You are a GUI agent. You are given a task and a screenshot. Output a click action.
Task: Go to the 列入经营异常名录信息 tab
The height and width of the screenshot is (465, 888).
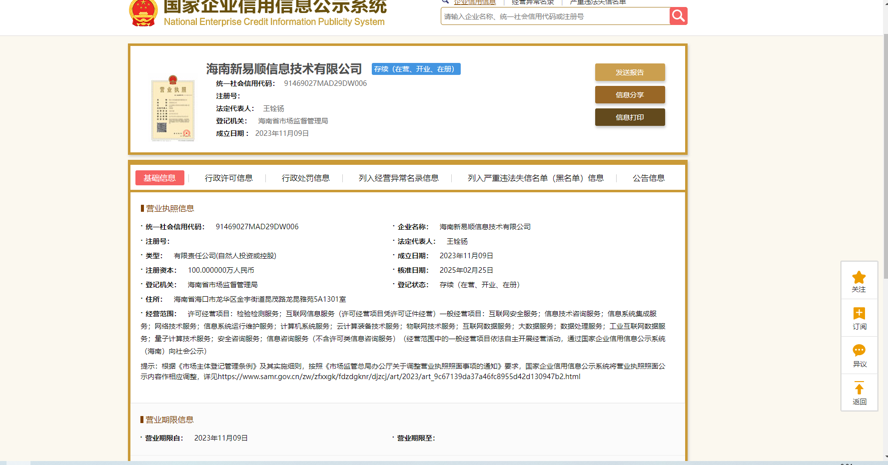click(399, 178)
